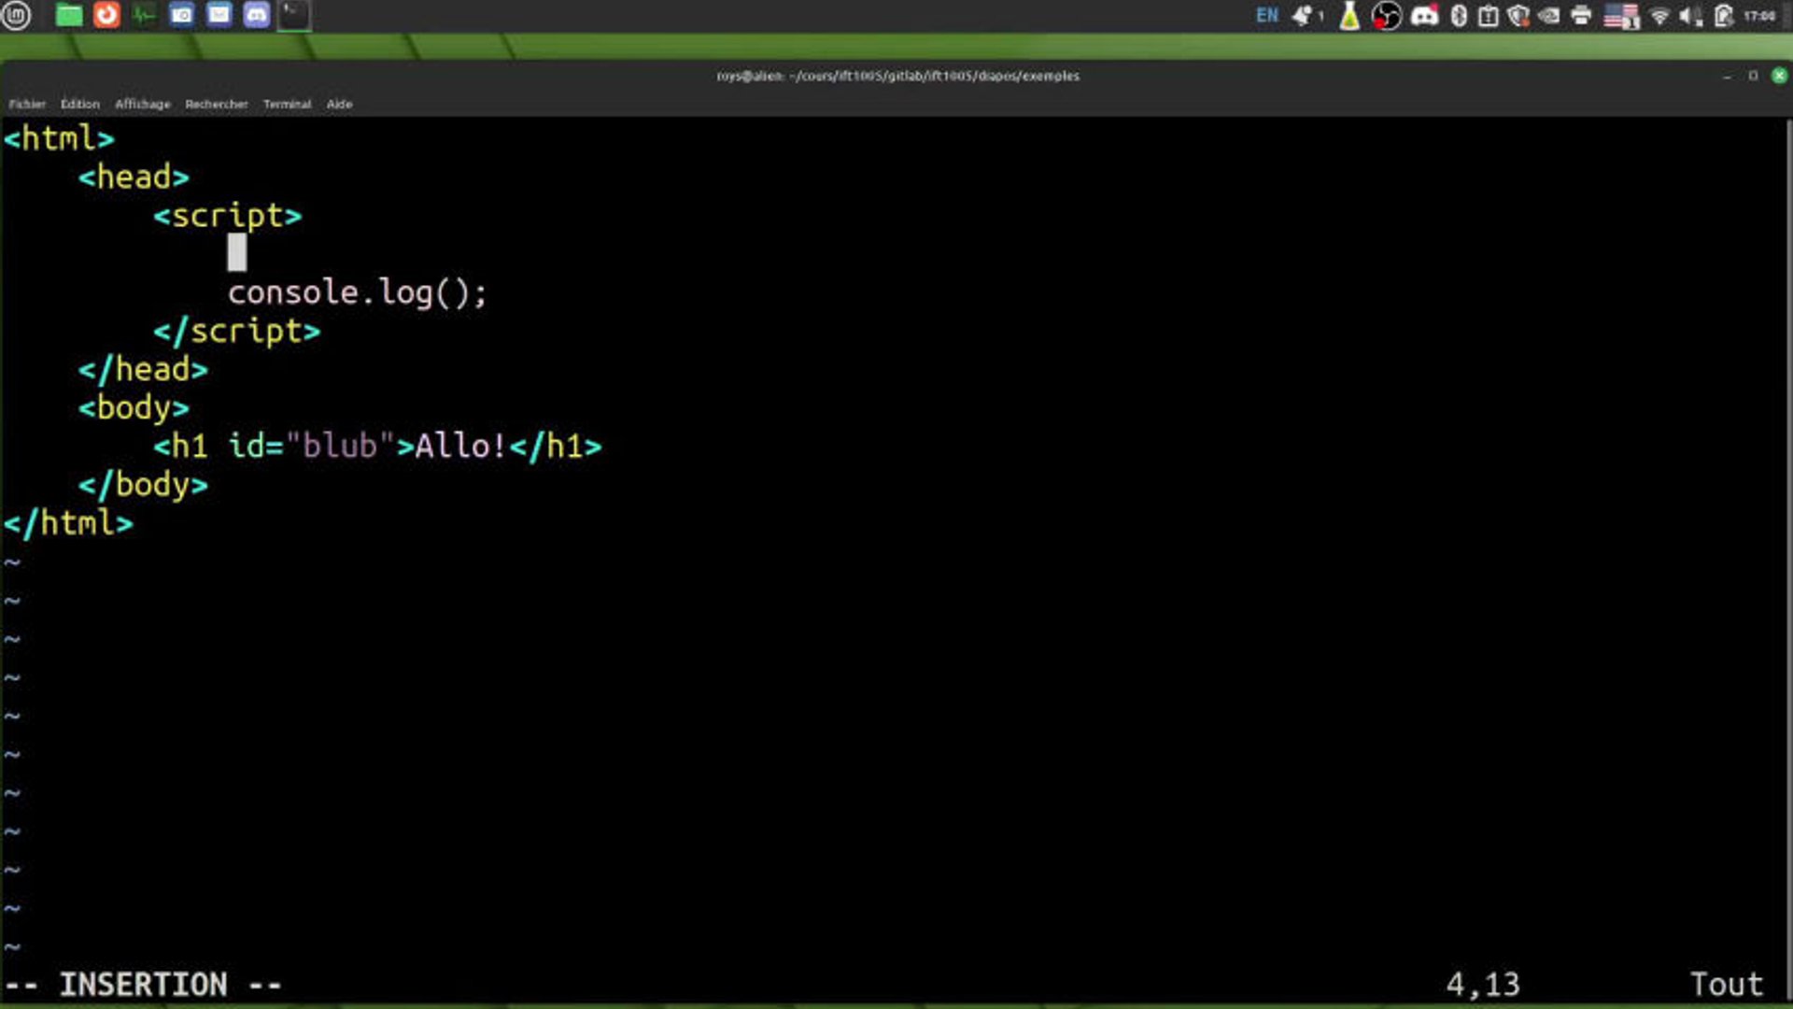Click the opening <html> tag line
The width and height of the screenshot is (1793, 1009).
tap(59, 138)
